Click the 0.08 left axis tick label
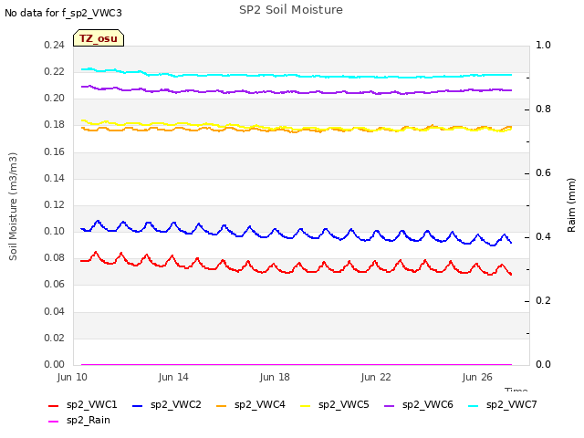Image resolution: width=584 pixels, height=438 pixels. tap(55, 257)
